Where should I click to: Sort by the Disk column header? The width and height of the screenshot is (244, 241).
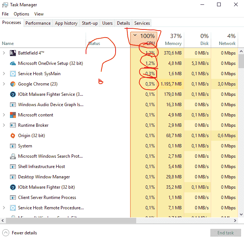[197, 40]
